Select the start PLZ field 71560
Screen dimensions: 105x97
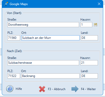click(x=14, y=38)
